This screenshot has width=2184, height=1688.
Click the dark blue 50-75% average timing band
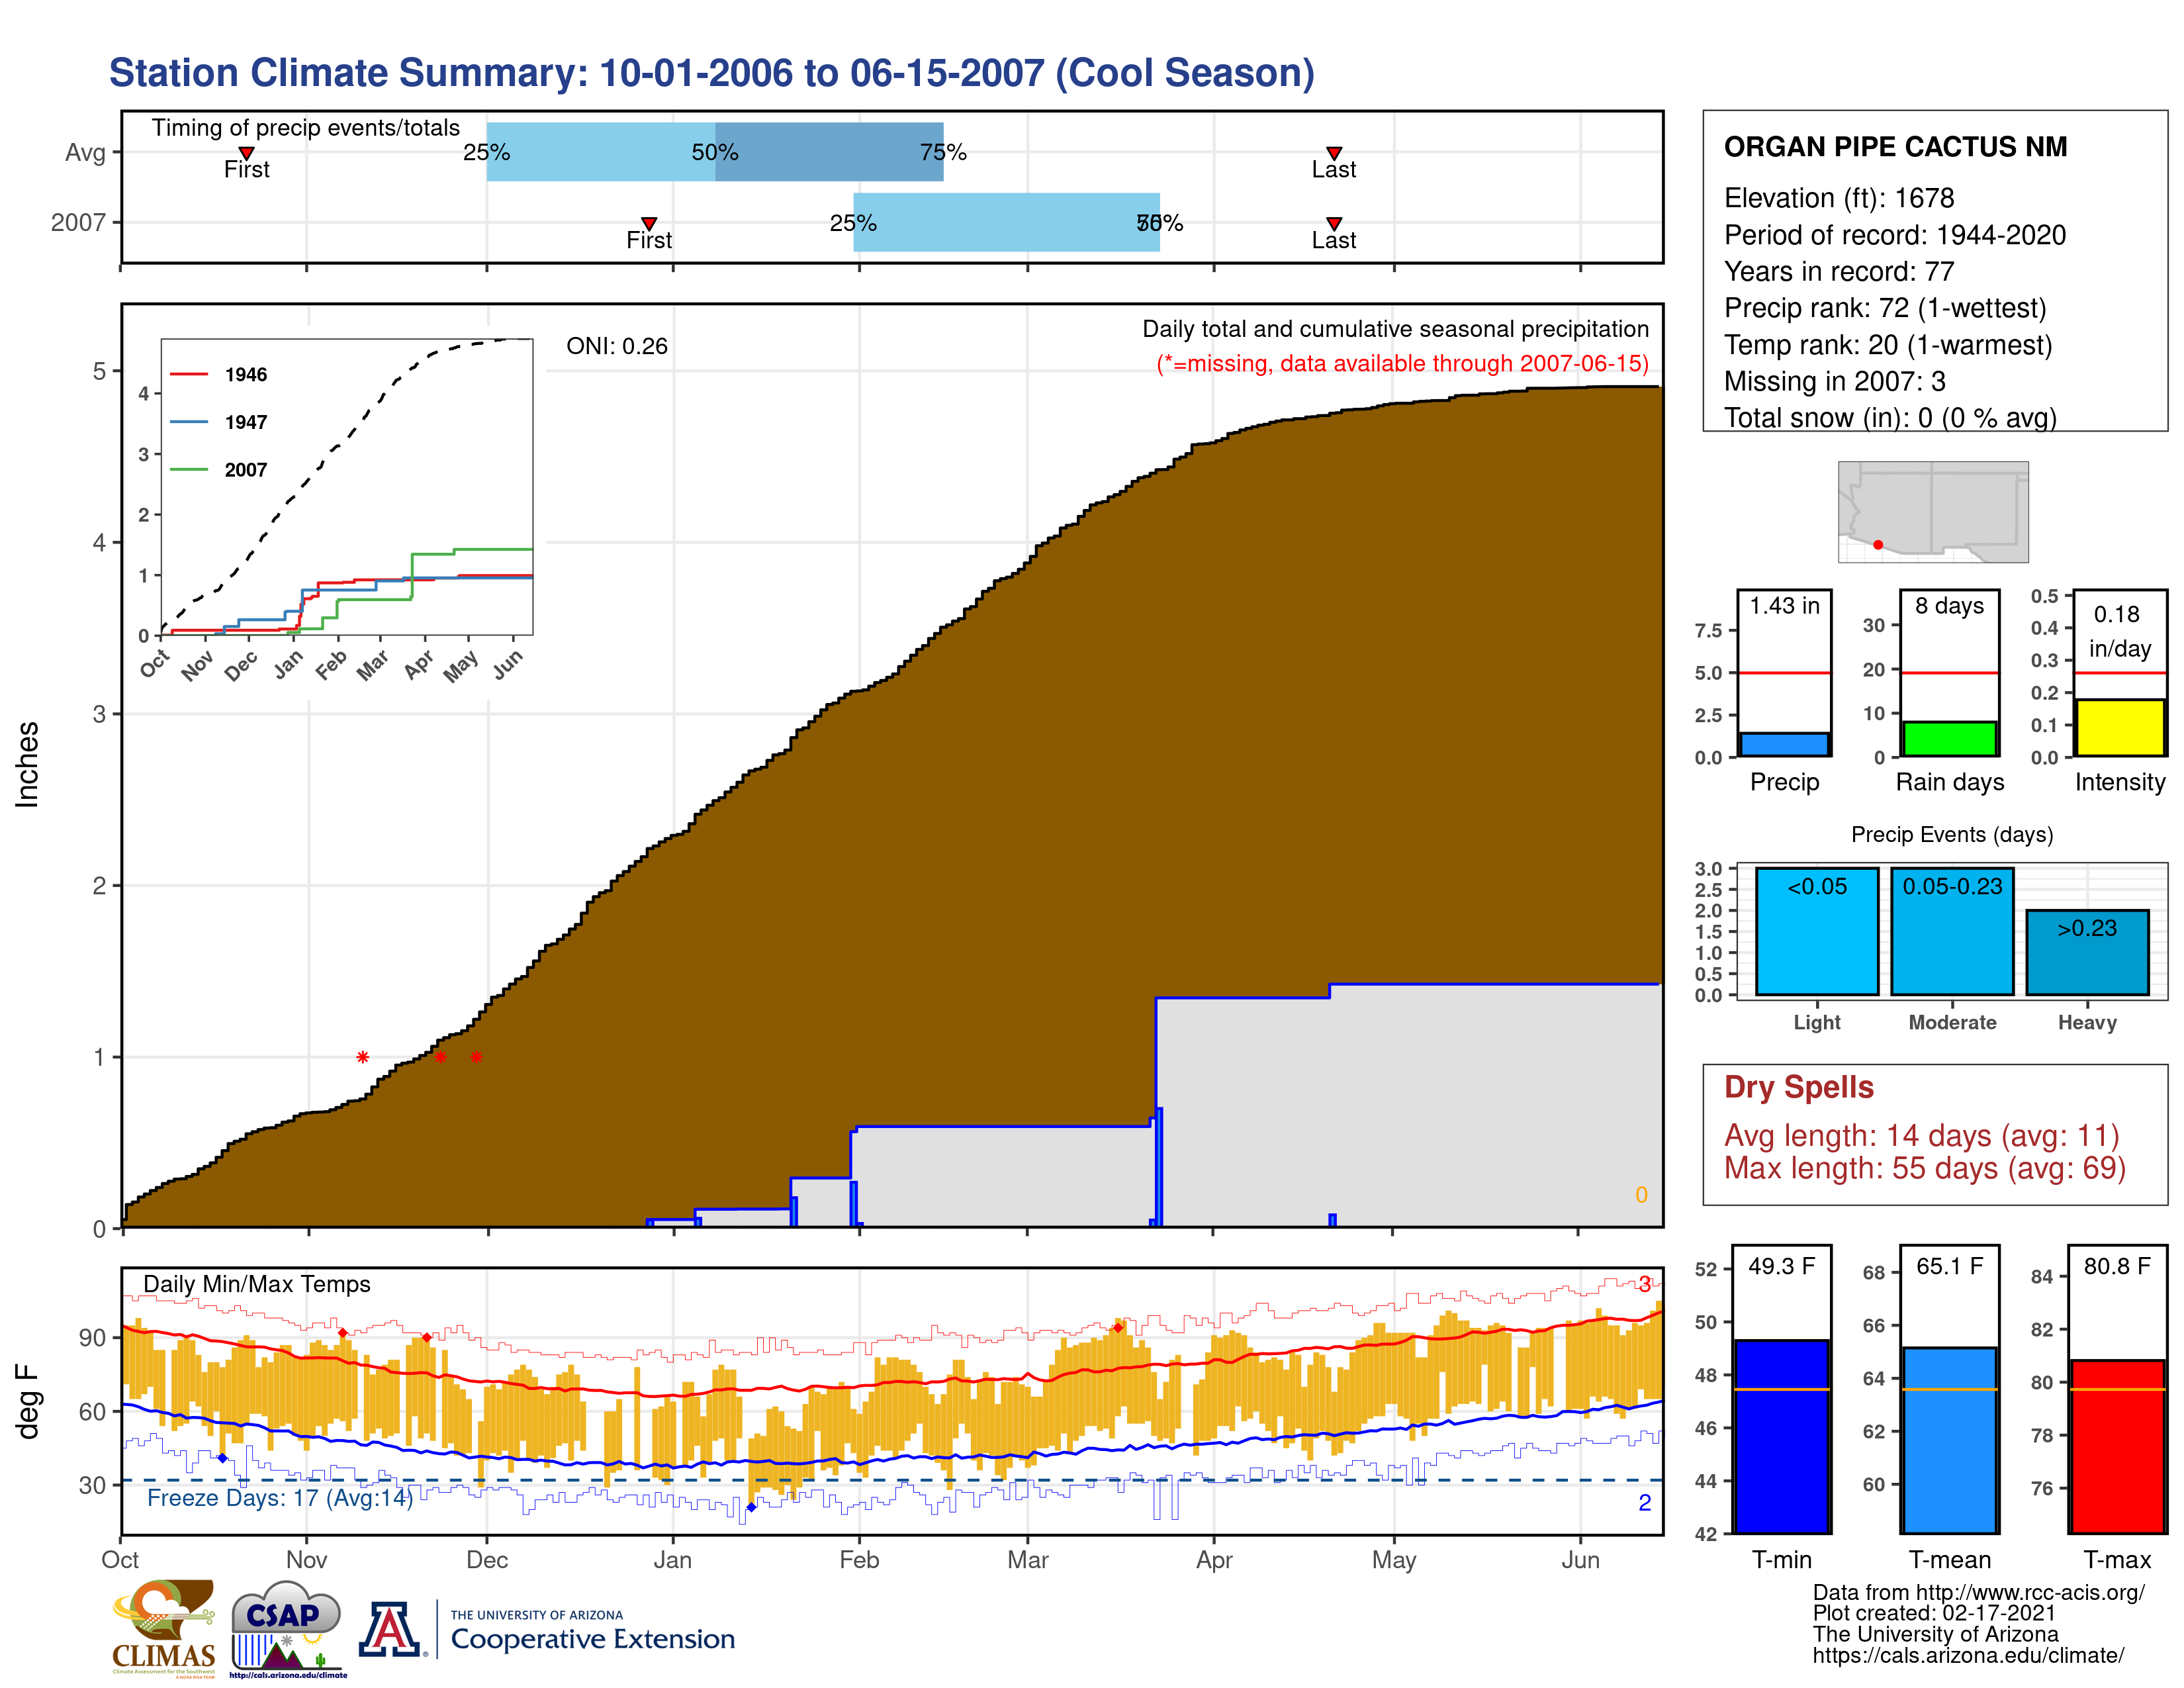click(829, 152)
